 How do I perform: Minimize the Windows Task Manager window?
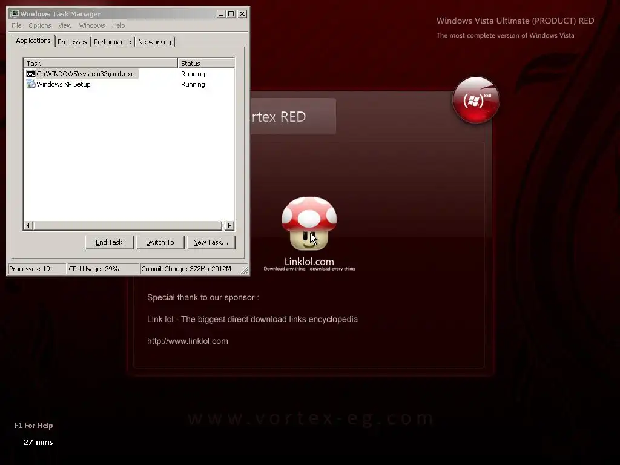click(x=221, y=14)
